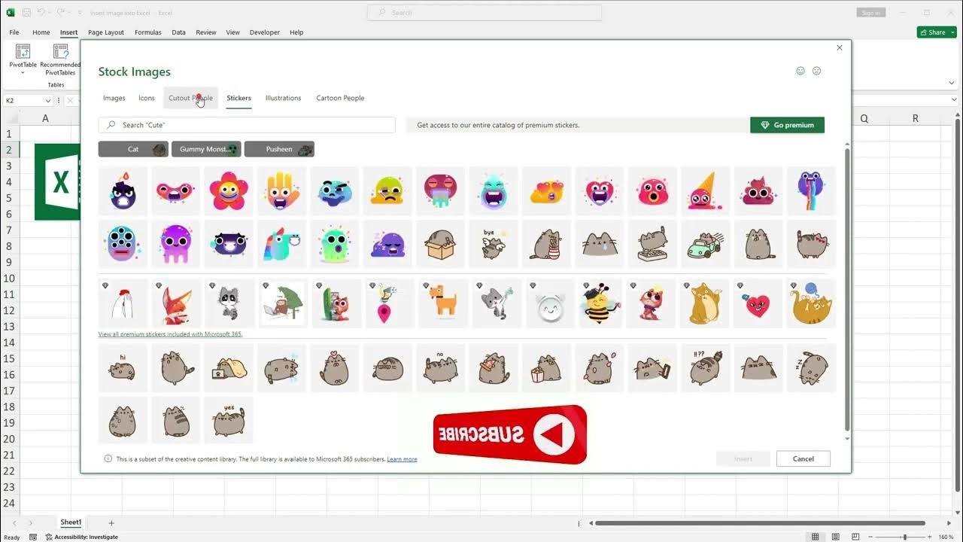Select the angry bomb sticker

click(x=123, y=191)
